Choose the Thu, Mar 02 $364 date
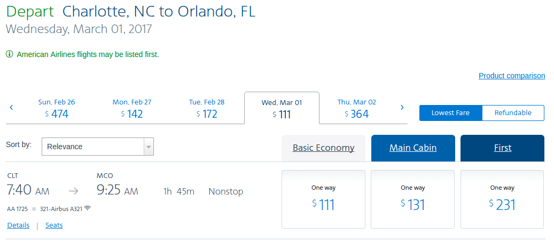 357,108
